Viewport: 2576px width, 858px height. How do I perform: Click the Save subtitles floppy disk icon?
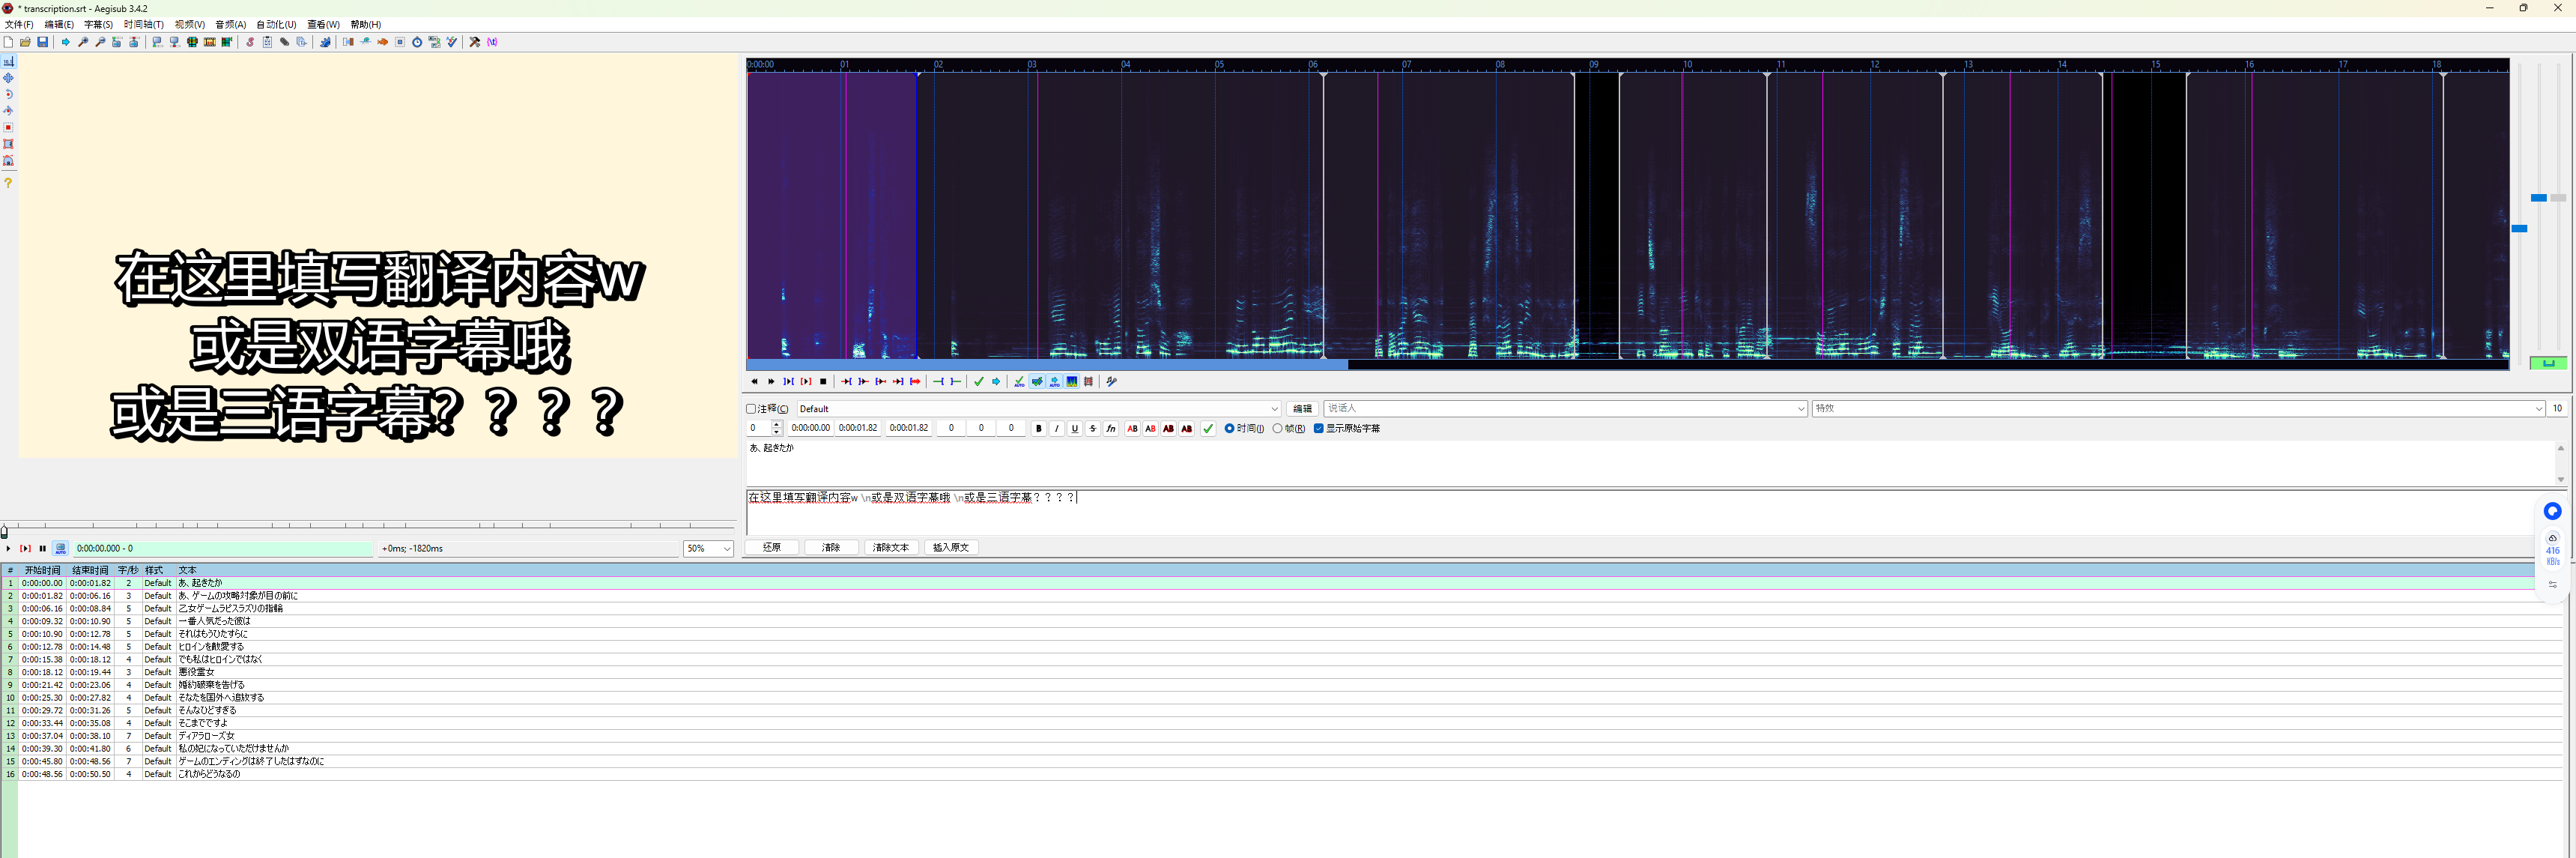(43, 42)
